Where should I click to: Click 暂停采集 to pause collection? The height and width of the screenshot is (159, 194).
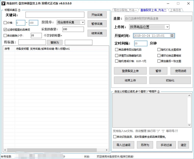pyautogui.click(x=97, y=24)
